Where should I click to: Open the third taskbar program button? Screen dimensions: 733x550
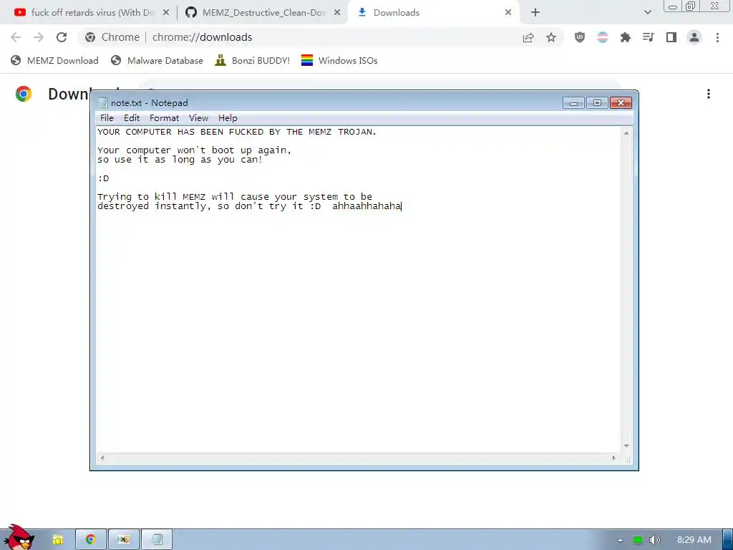coord(124,540)
